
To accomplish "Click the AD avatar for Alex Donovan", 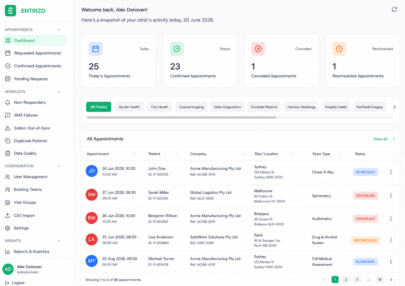I will pos(8,269).
